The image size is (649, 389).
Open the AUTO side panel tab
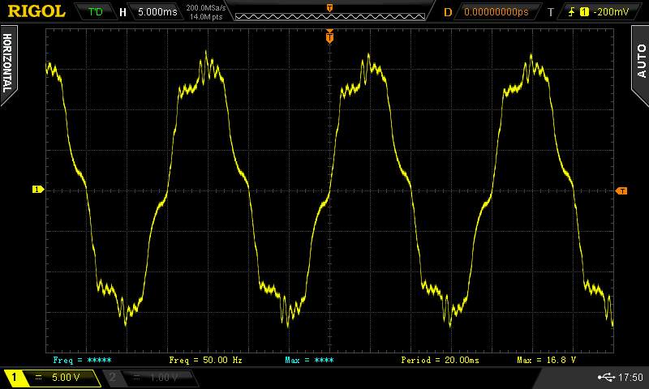click(640, 63)
